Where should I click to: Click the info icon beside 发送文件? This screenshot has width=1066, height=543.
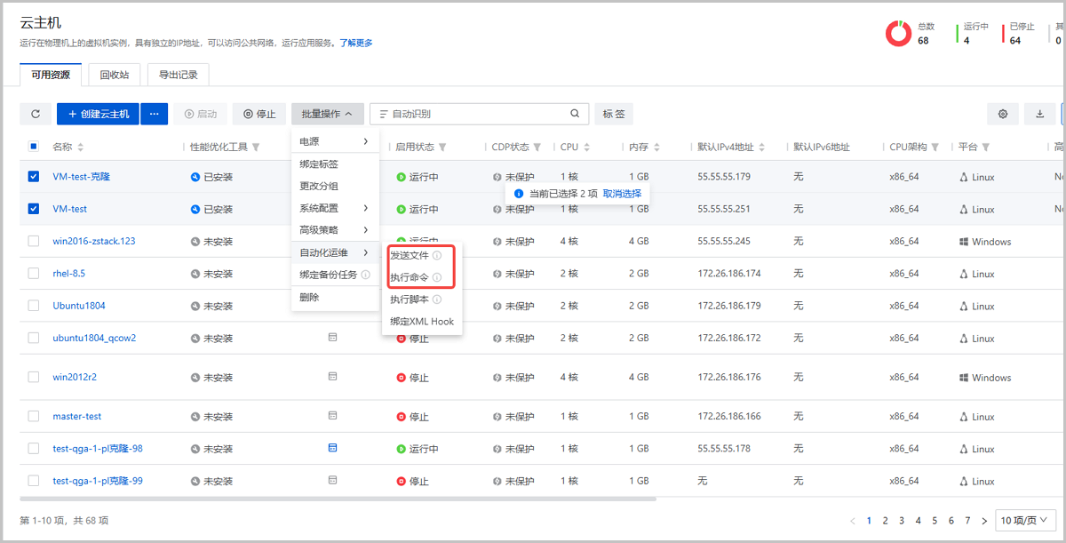coord(437,256)
